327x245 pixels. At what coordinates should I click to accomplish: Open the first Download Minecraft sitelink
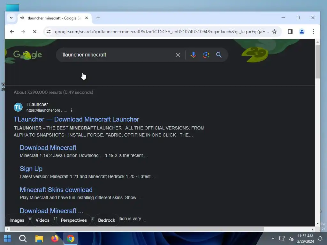[48, 148]
